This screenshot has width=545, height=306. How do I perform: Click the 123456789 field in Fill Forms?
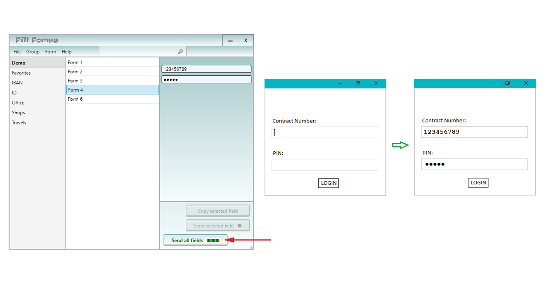pyautogui.click(x=206, y=69)
